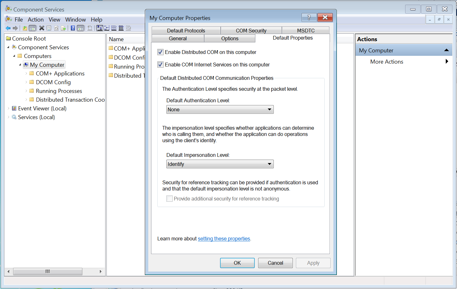Click the Refresh toolbar icon
The image size is (457, 289).
point(57,28)
